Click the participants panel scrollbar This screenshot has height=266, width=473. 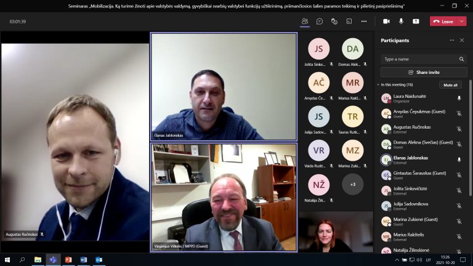(471, 137)
